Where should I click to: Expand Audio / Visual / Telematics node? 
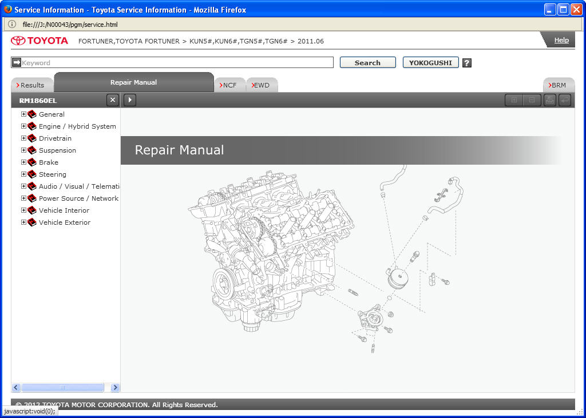(23, 186)
